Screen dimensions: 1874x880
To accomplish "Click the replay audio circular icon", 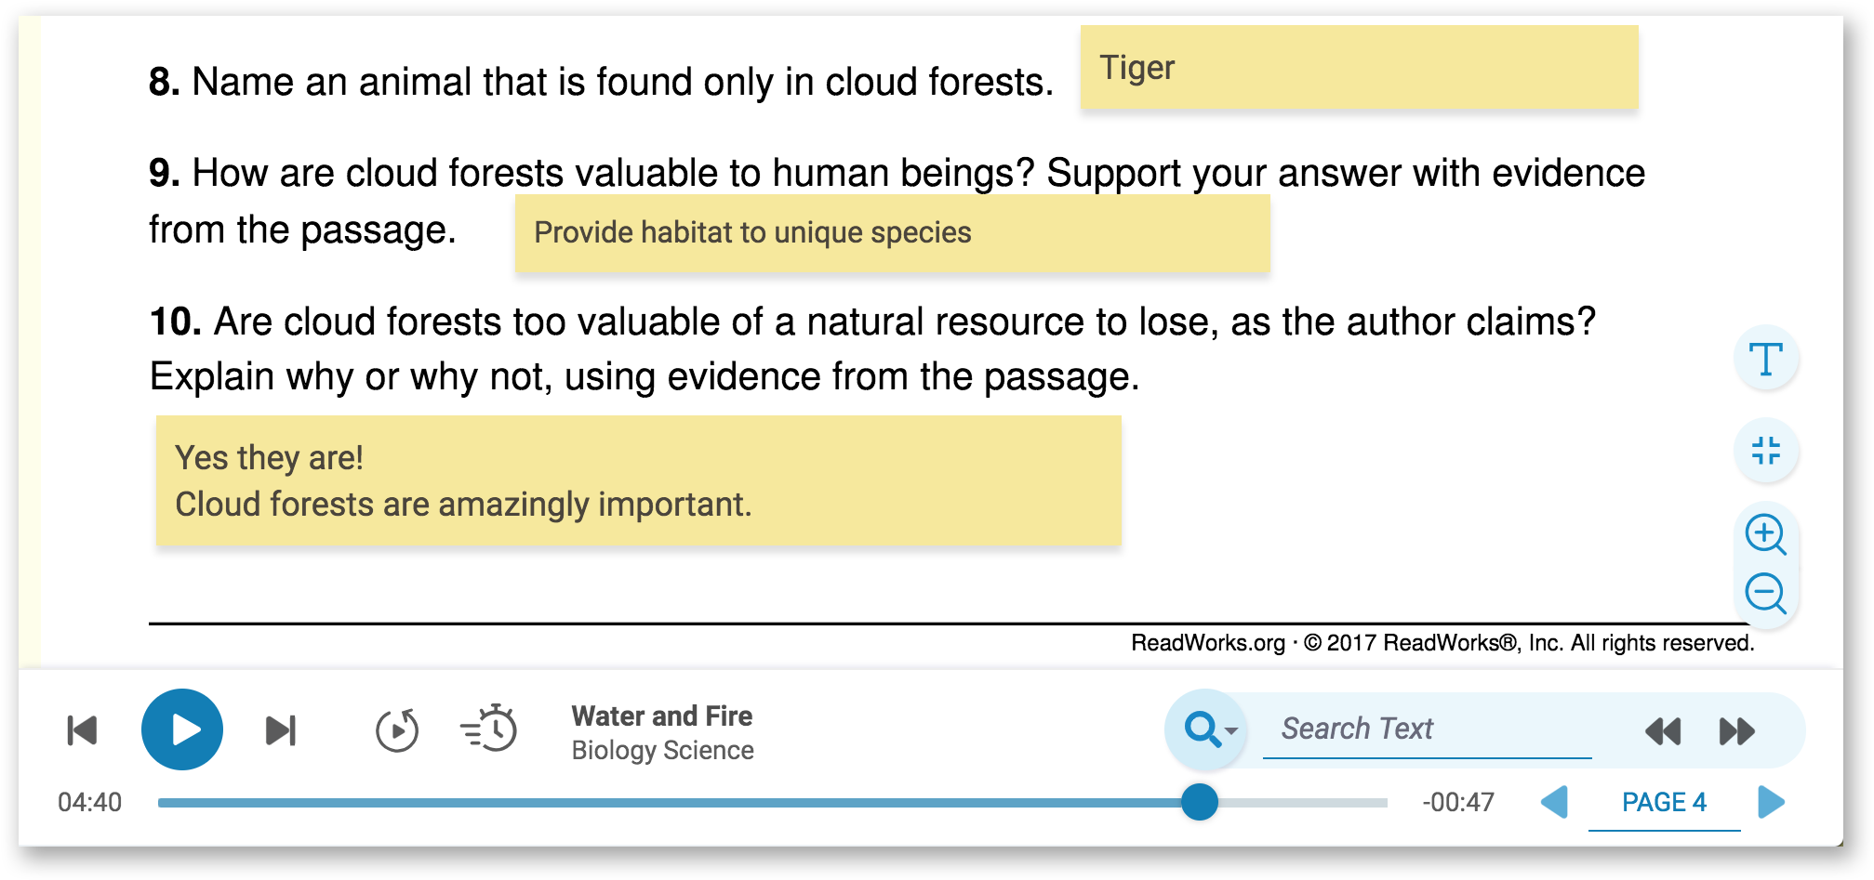I will pos(397,730).
